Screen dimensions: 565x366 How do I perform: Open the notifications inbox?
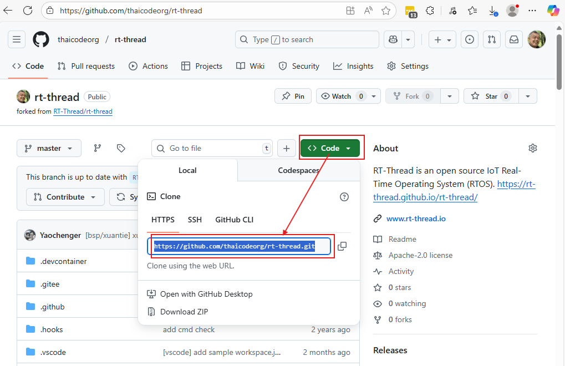click(x=513, y=39)
